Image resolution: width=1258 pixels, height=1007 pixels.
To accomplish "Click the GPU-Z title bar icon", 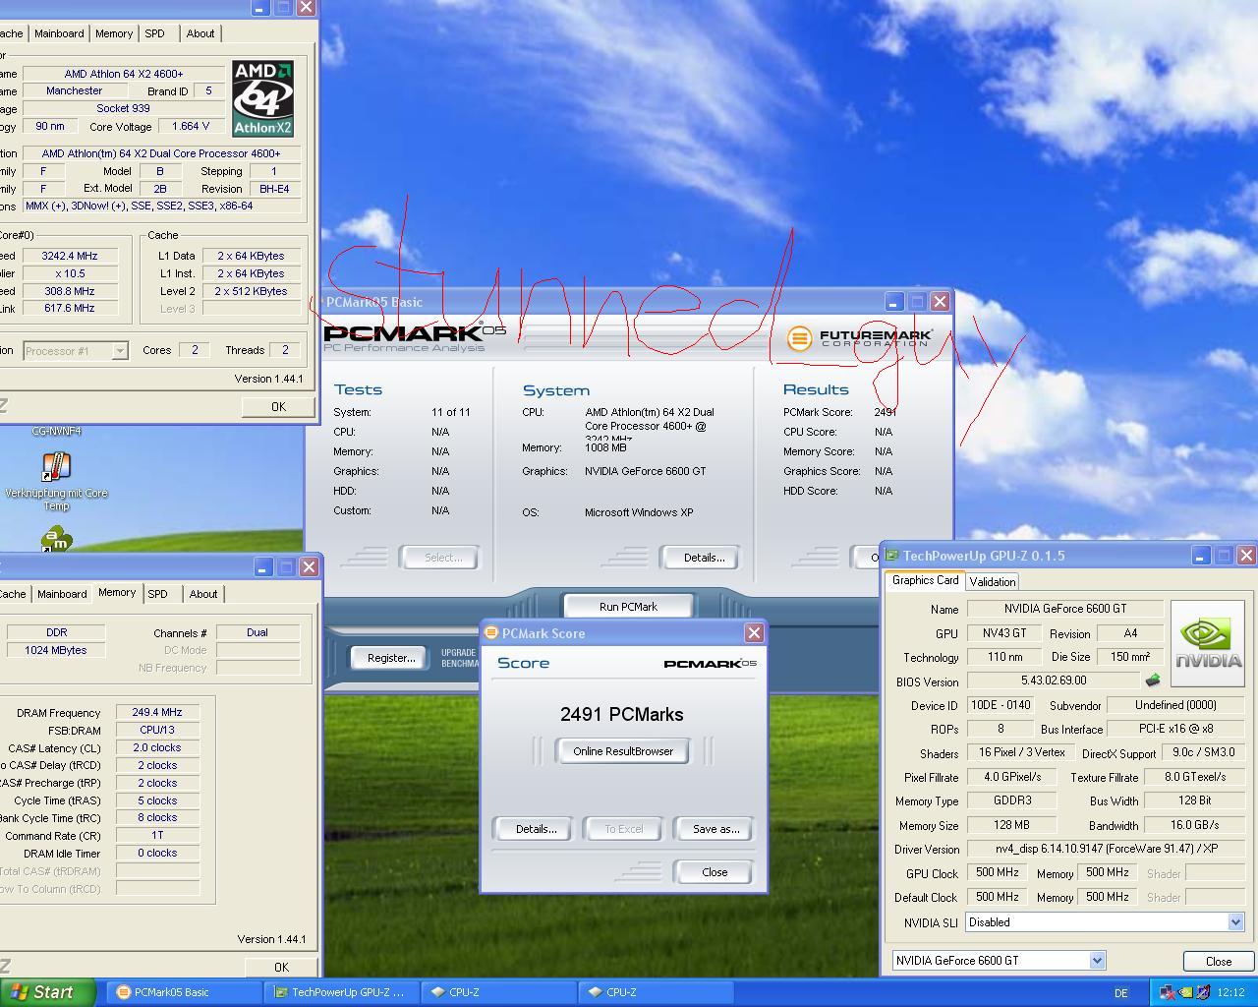I will [x=892, y=556].
